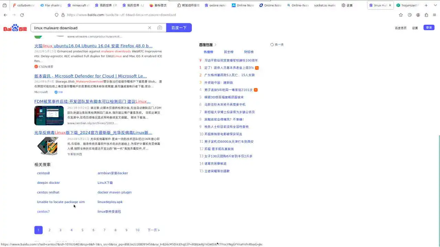Open the history clock icon in the toolbar
The width and height of the screenshot is (440, 247).
click(x=409, y=15)
